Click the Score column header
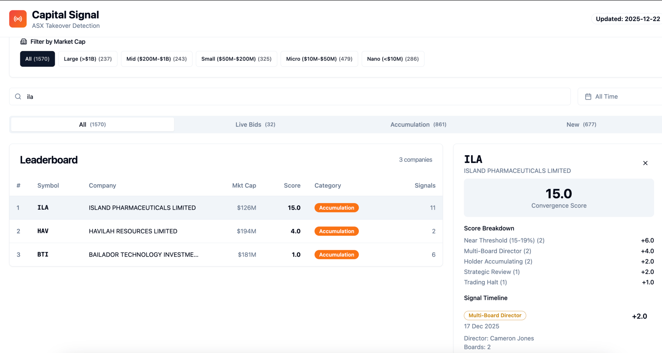 [x=292, y=186]
